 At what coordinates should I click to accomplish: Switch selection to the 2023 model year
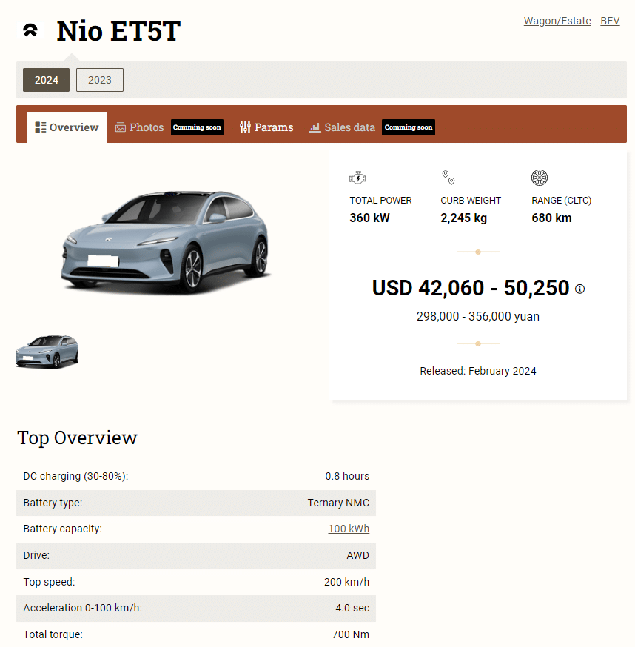[x=99, y=79]
